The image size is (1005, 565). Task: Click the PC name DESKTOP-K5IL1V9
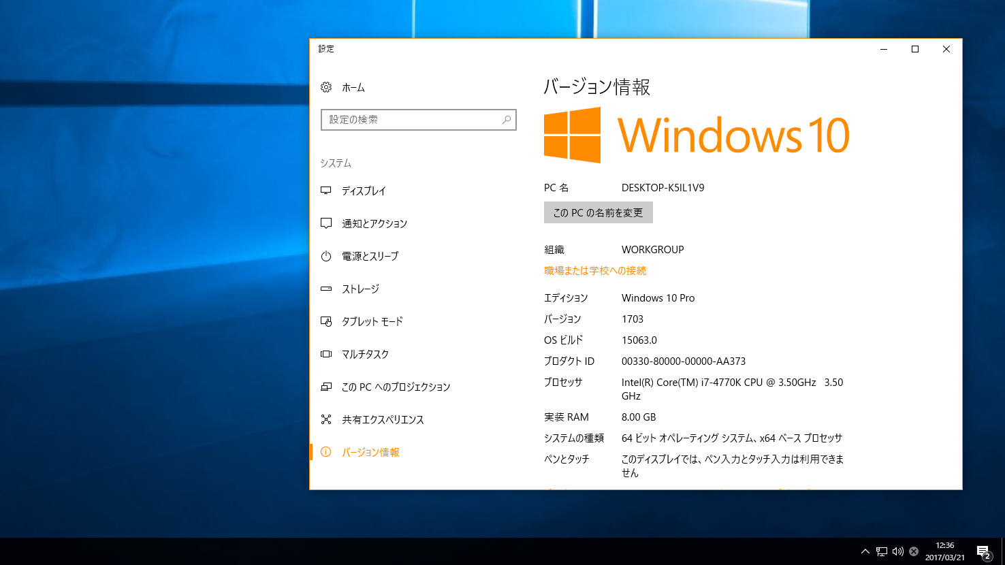(663, 188)
